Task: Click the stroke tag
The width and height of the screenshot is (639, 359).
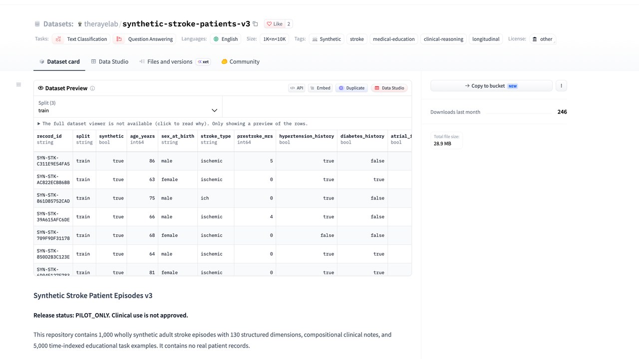Action: 357,39
